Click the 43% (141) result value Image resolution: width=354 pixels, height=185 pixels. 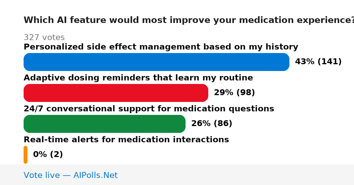point(318,62)
